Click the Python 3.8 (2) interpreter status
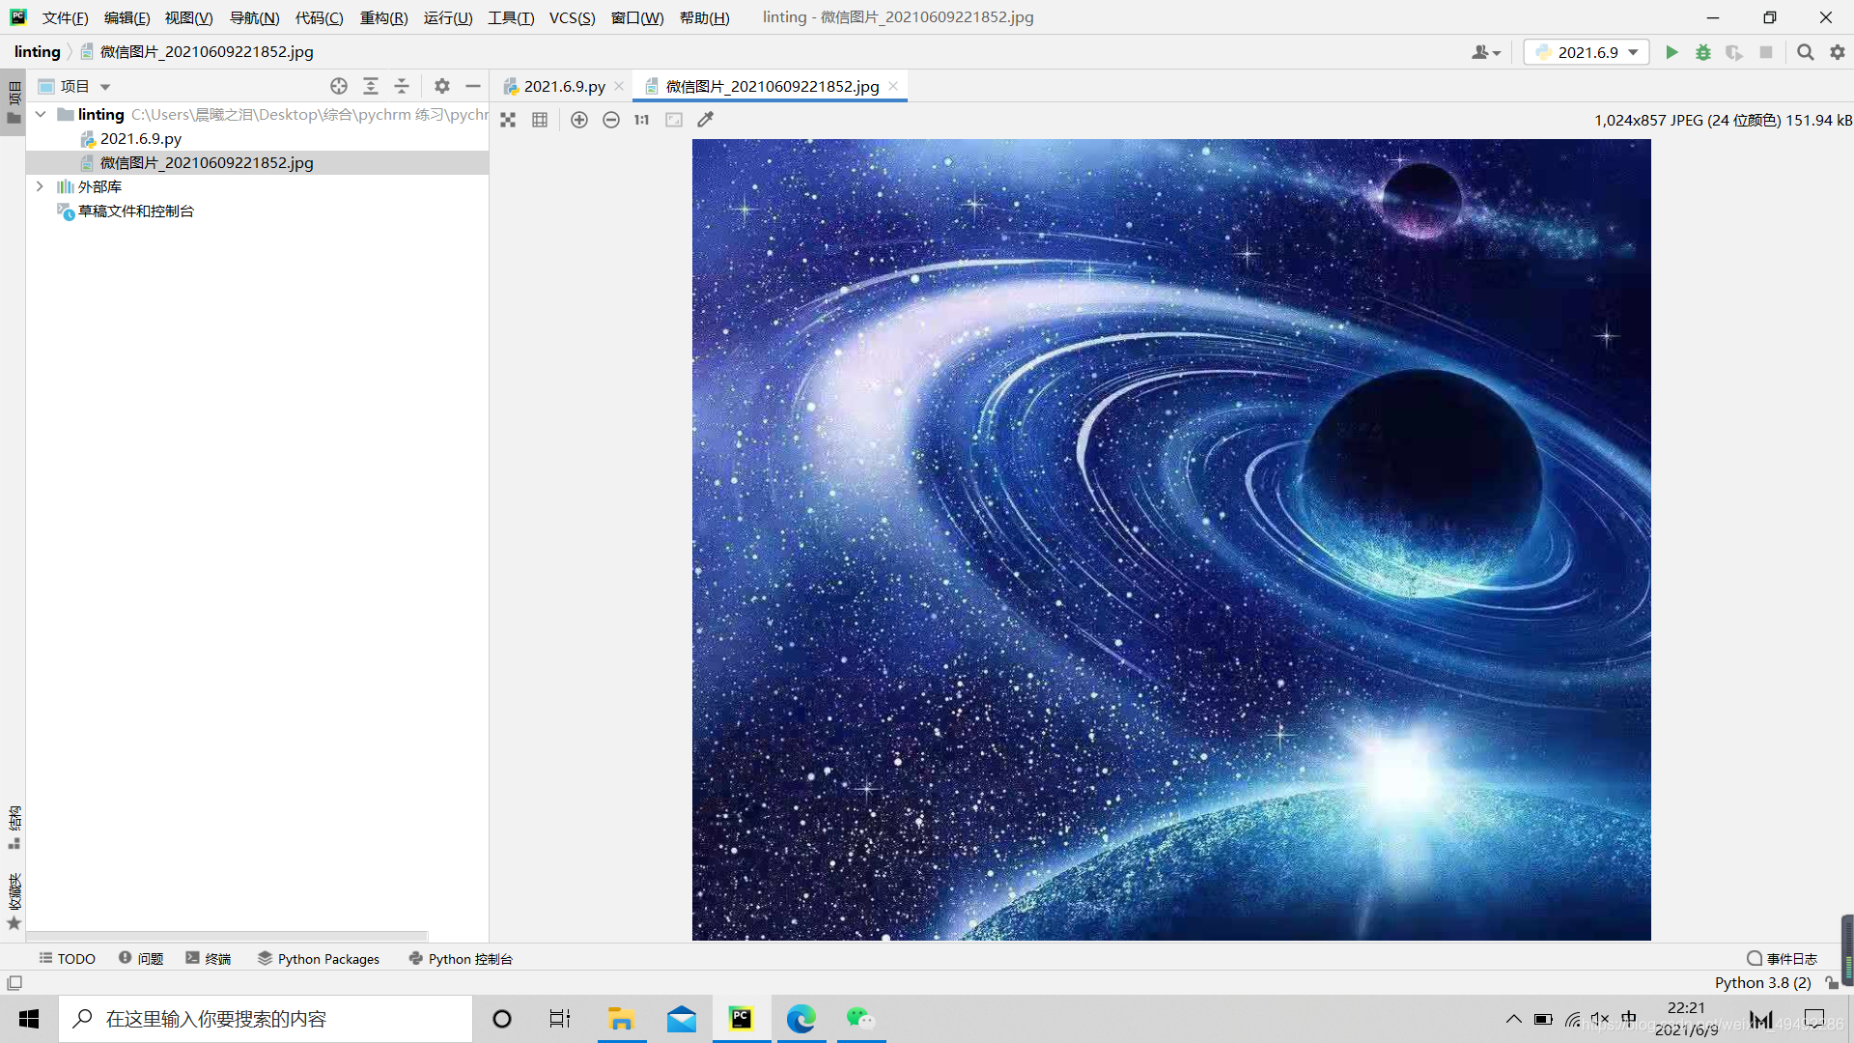1854x1043 pixels. (1762, 982)
